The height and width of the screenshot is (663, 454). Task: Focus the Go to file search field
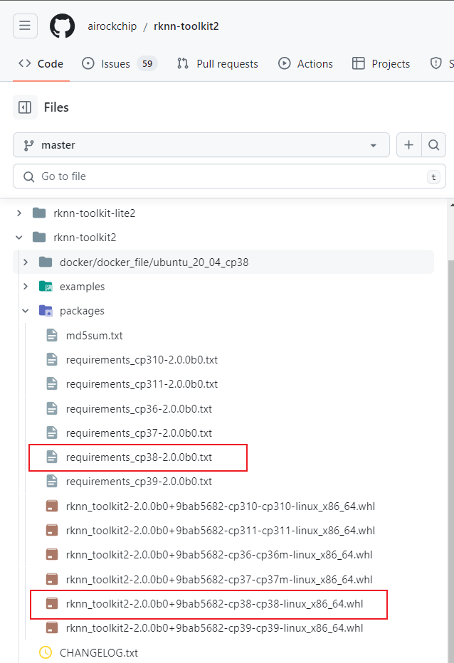pos(229,176)
